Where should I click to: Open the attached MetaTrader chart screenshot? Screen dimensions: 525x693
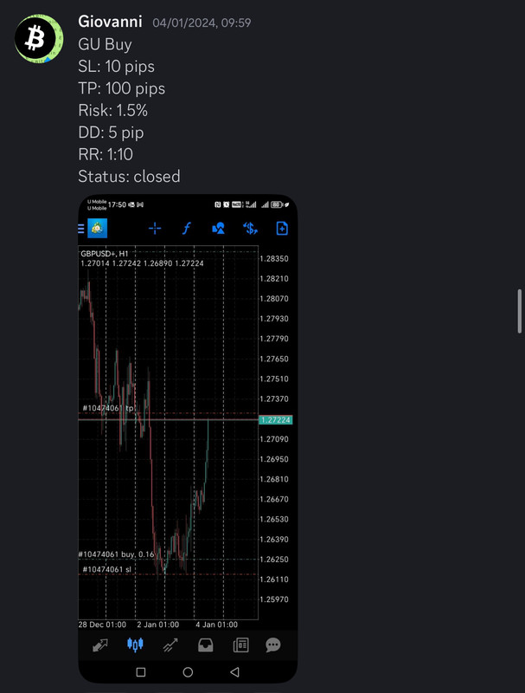(x=188, y=438)
